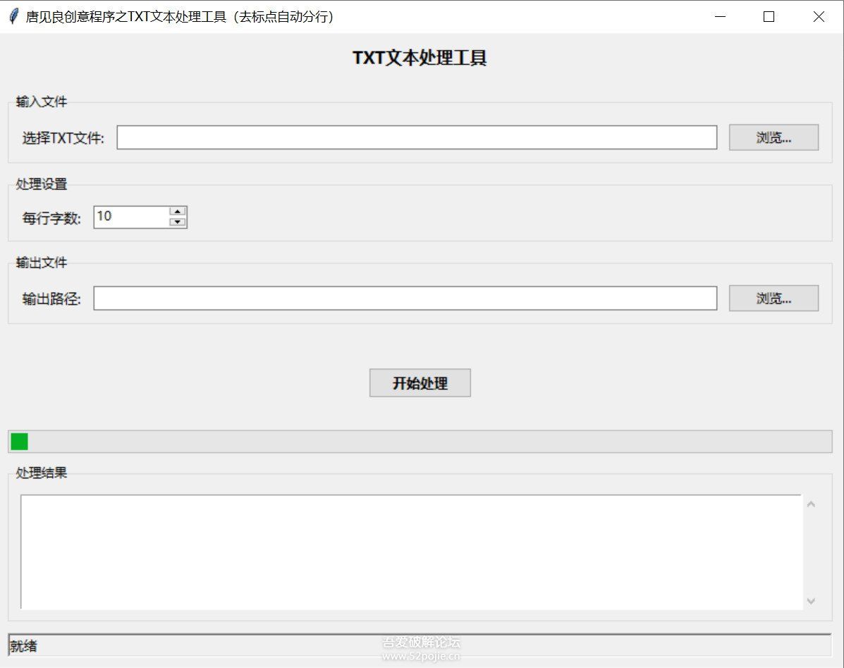Click inside the 处理结果 text area
The height and width of the screenshot is (668, 844).
(x=411, y=552)
